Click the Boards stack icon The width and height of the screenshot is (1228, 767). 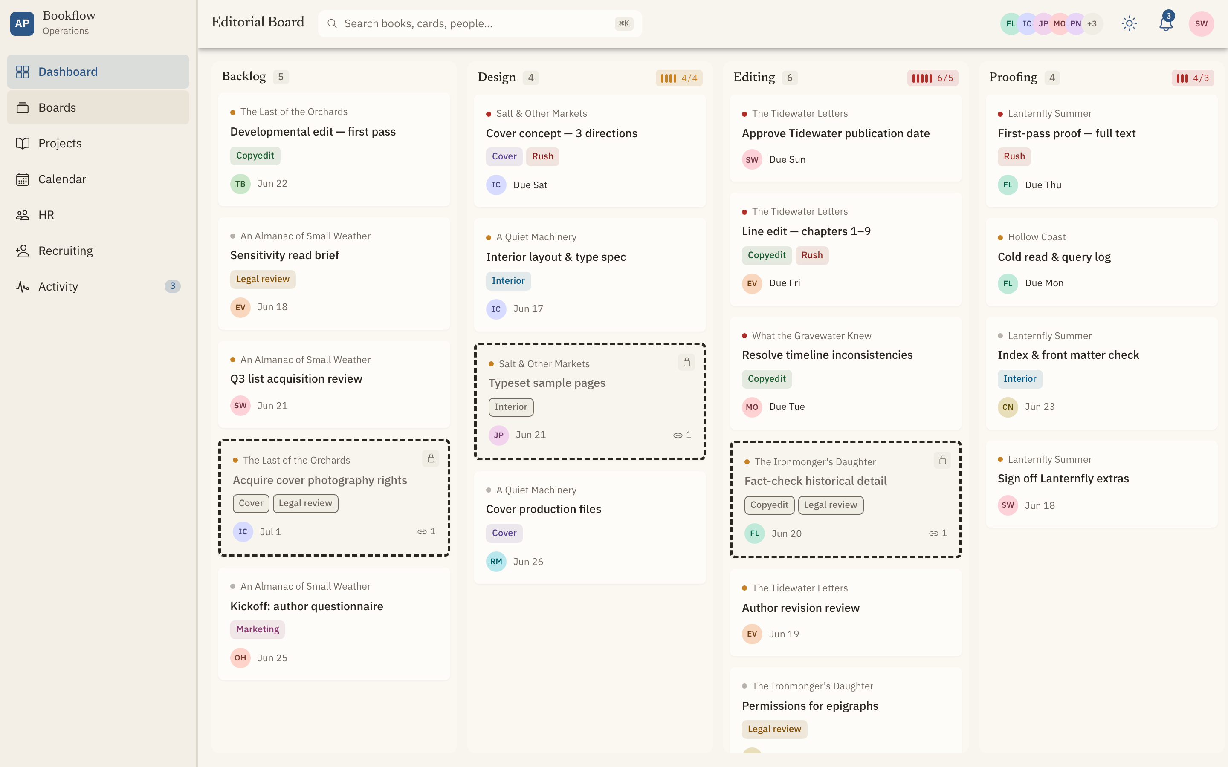22,107
